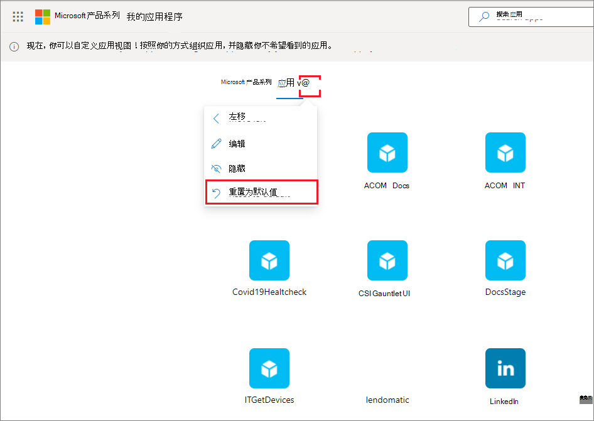Click the search magnifier icon
Image resolution: width=594 pixels, height=421 pixels.
click(483, 17)
